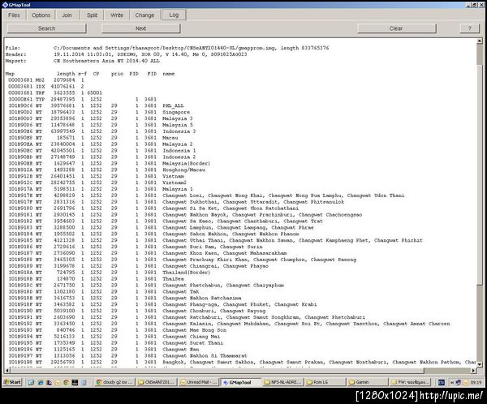Open Rom LG folder from taskbar
Image resolution: width=487 pixels, height=404 pixels.
(x=325, y=382)
